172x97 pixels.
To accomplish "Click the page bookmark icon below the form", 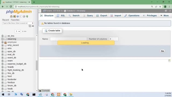I will click(169, 61).
